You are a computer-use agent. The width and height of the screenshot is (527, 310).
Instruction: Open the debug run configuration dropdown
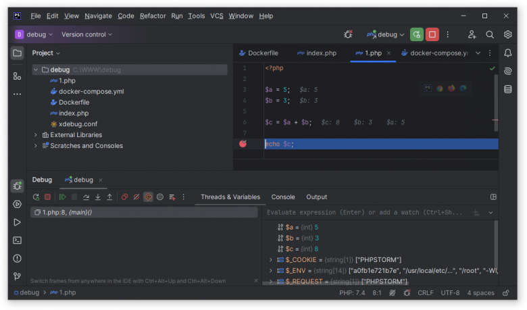[386, 34]
